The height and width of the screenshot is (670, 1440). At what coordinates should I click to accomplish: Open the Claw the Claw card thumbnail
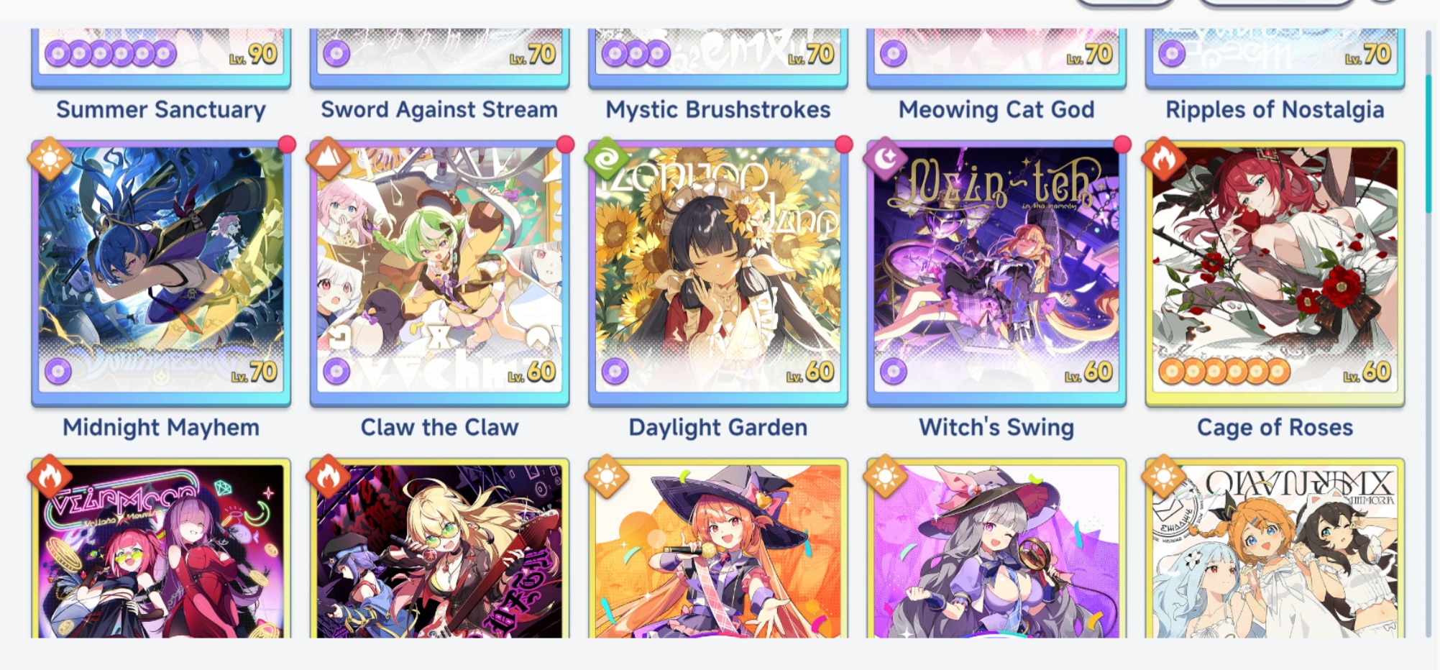(x=439, y=273)
